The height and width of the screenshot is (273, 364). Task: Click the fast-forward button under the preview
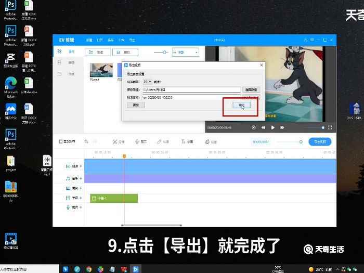[282, 127]
